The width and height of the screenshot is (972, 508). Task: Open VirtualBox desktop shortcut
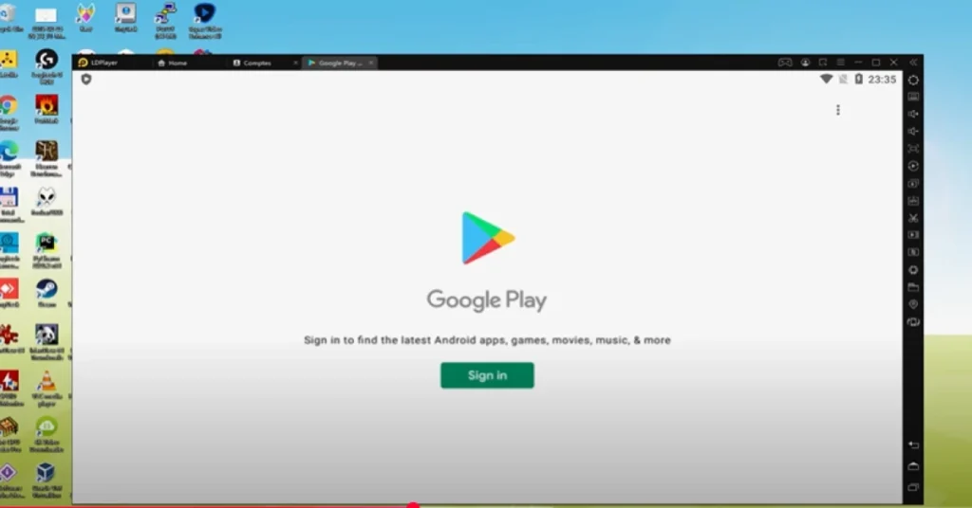pos(46,481)
